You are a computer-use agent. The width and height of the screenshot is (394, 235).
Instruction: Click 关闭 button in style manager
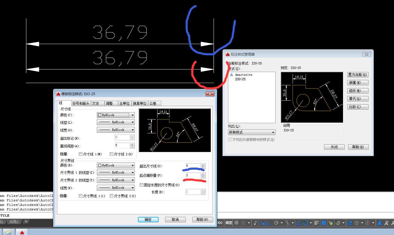click(x=334, y=147)
